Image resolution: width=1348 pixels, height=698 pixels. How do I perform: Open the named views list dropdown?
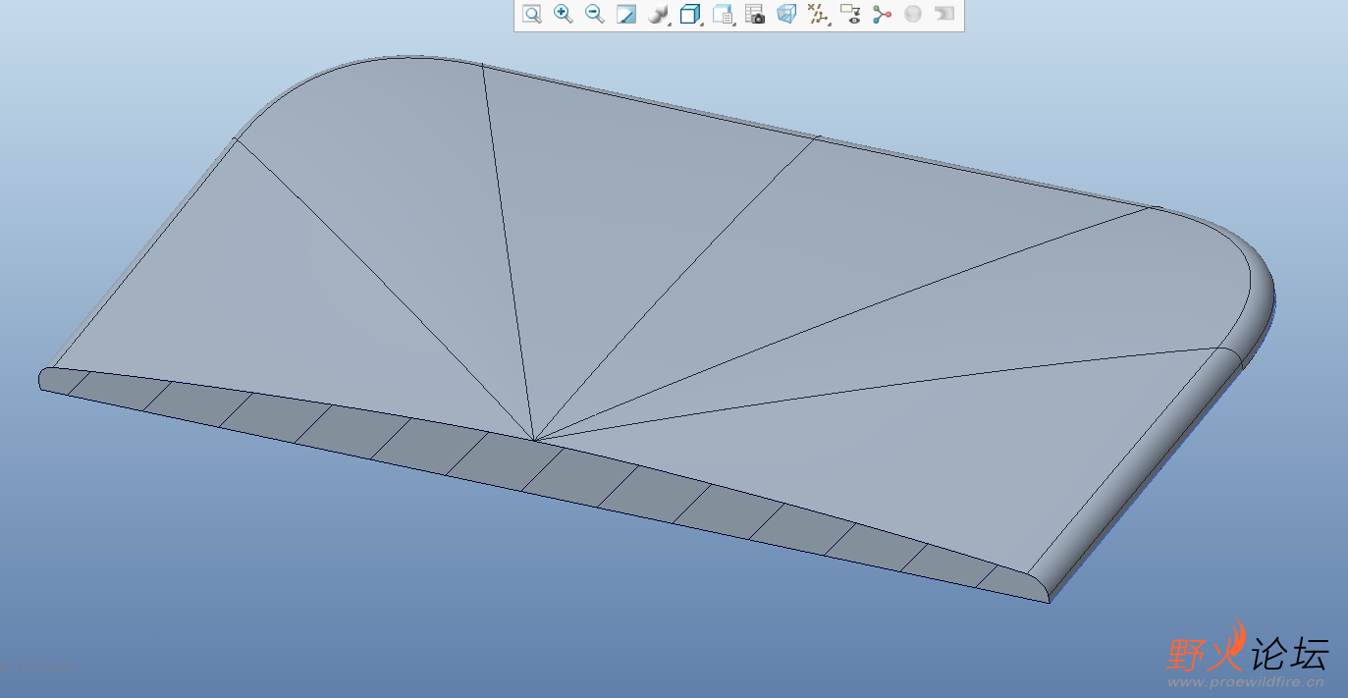click(724, 14)
